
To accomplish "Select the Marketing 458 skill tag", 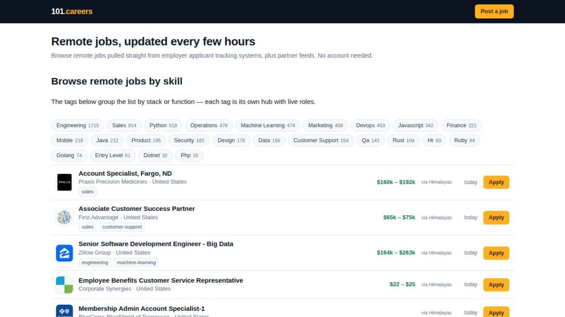I will 325,125.
